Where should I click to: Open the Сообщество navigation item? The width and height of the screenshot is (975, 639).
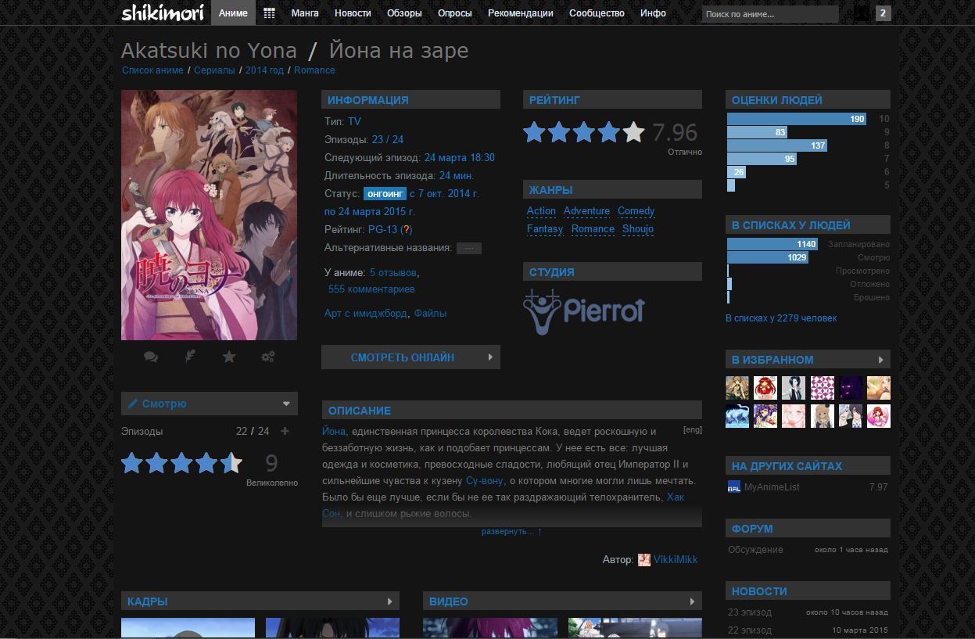[597, 13]
